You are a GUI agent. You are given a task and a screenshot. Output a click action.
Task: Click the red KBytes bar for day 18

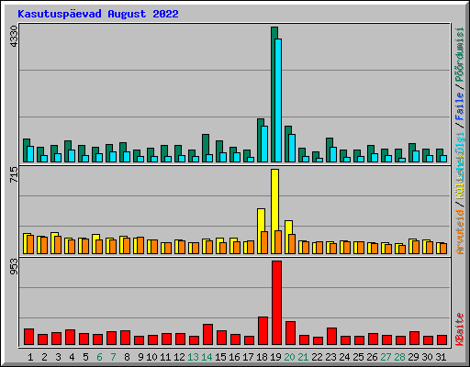click(263, 331)
